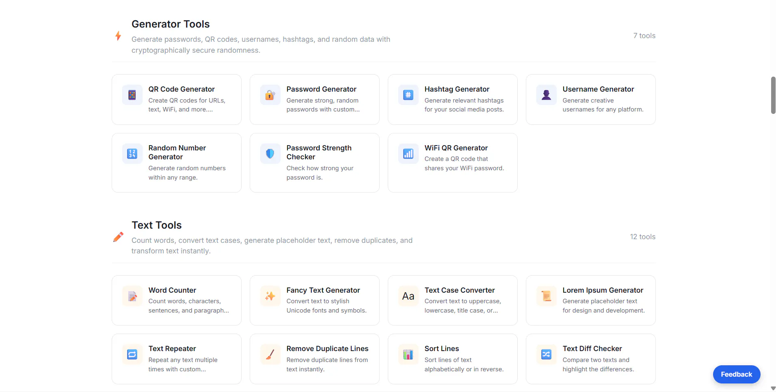Click 'Count words, characters' description text
Screen dimensions: 776x392
pyautogui.click(x=188, y=306)
